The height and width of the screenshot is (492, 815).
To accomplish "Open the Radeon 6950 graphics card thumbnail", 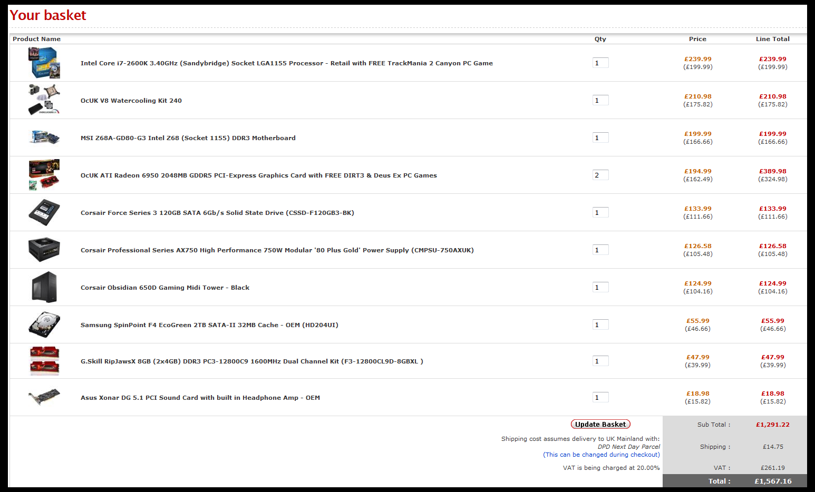I will [x=44, y=175].
